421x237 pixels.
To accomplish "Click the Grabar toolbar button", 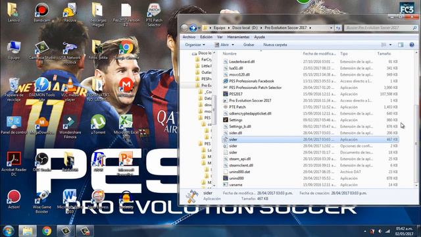I will coord(249,45).
